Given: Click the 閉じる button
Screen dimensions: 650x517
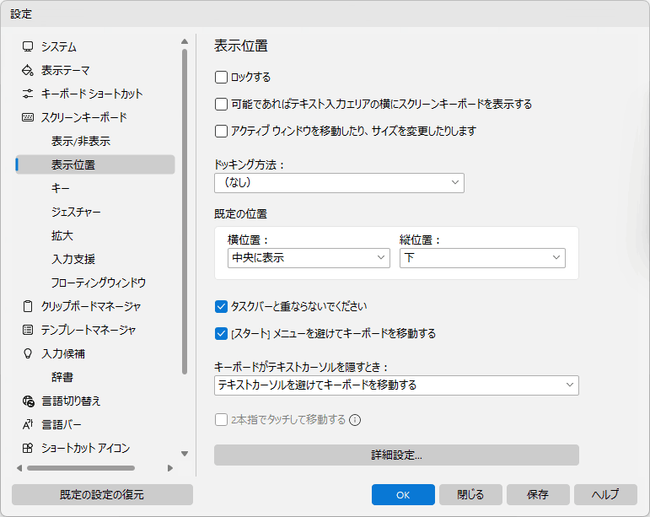Looking at the screenshot, I should pos(470,494).
